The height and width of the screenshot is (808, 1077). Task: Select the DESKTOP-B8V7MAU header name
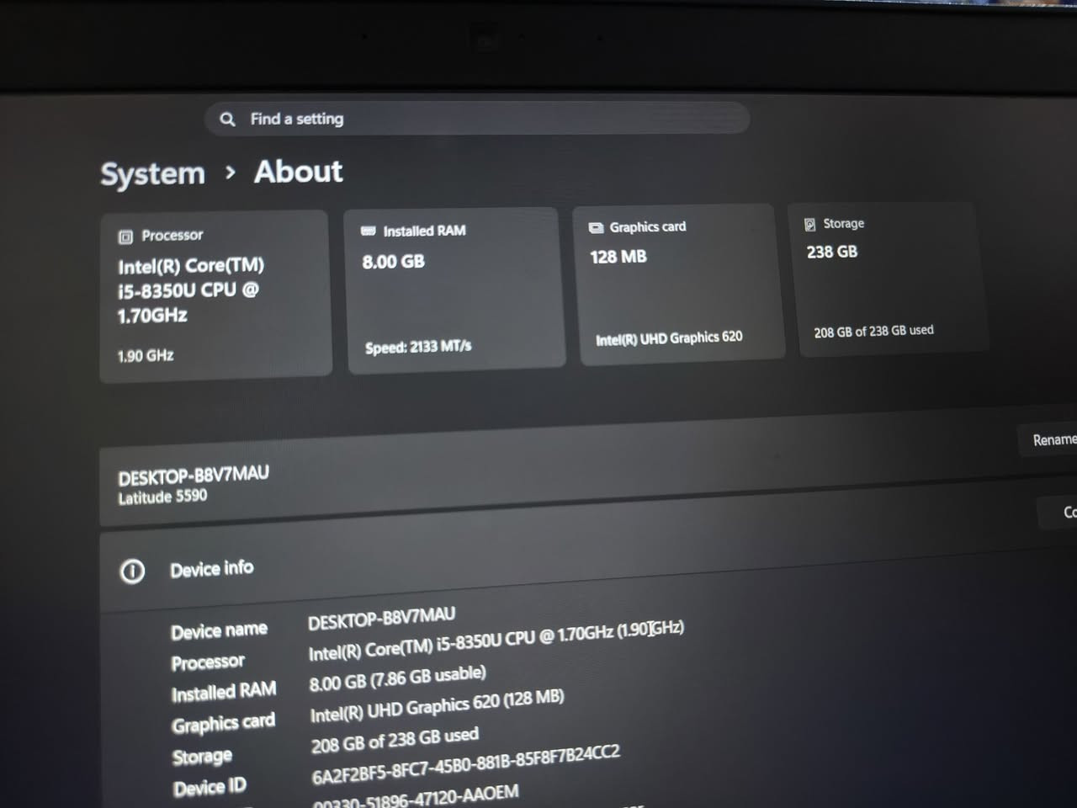coord(194,476)
